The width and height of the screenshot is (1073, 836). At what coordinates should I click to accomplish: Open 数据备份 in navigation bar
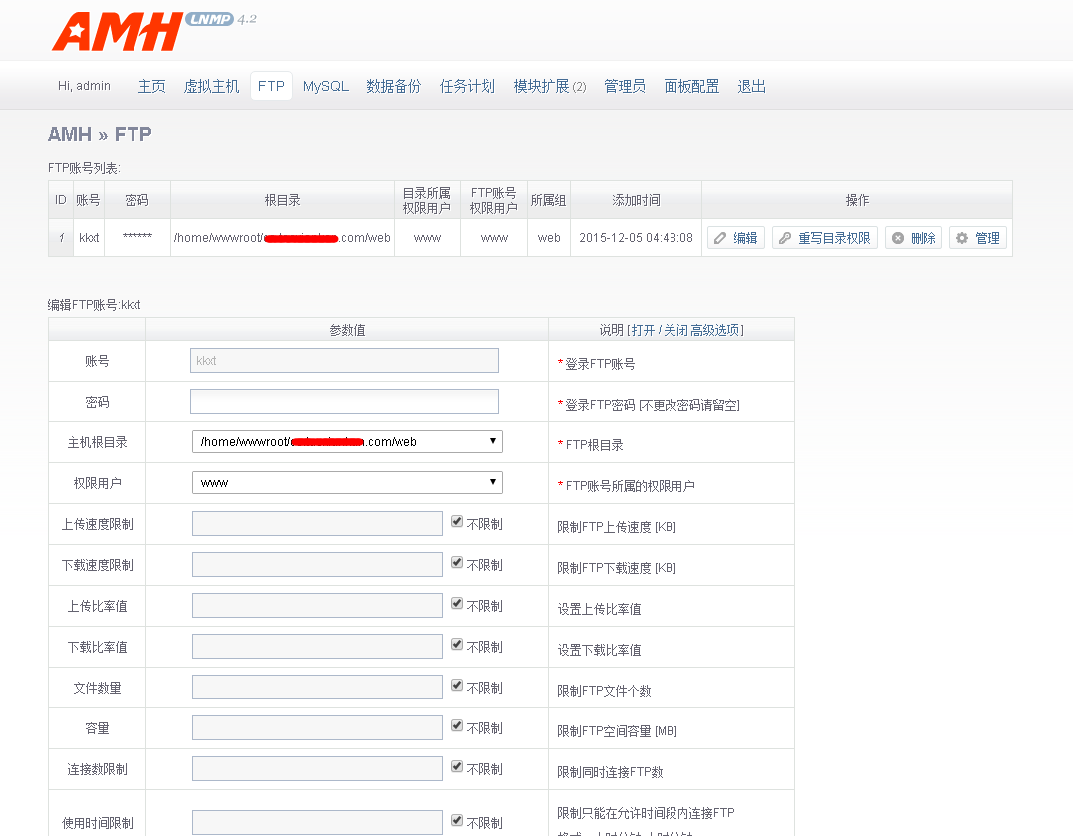click(394, 87)
